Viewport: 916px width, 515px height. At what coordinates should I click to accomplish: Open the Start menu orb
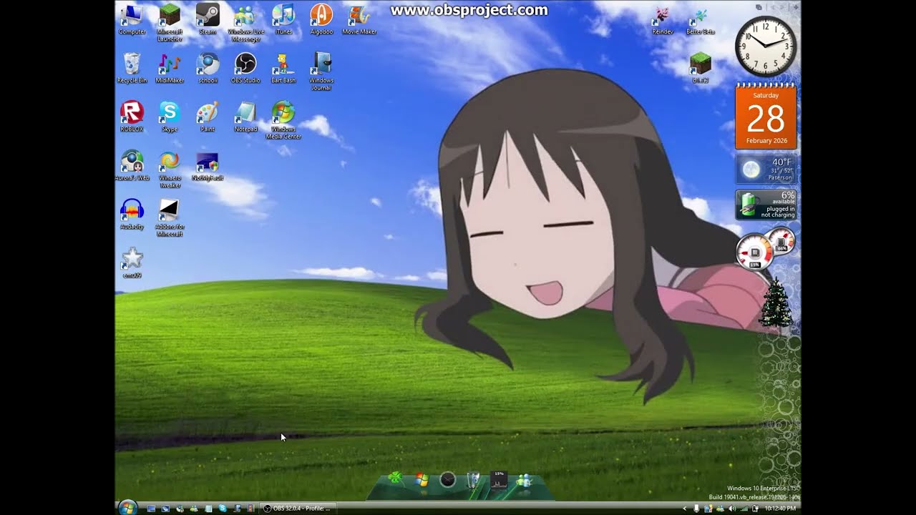(128, 508)
